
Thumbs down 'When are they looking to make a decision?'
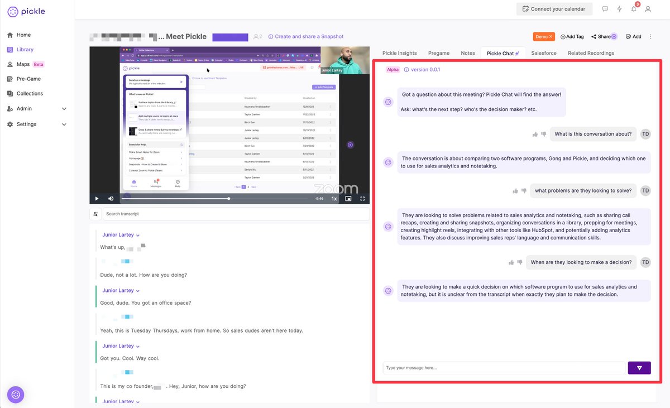click(520, 262)
